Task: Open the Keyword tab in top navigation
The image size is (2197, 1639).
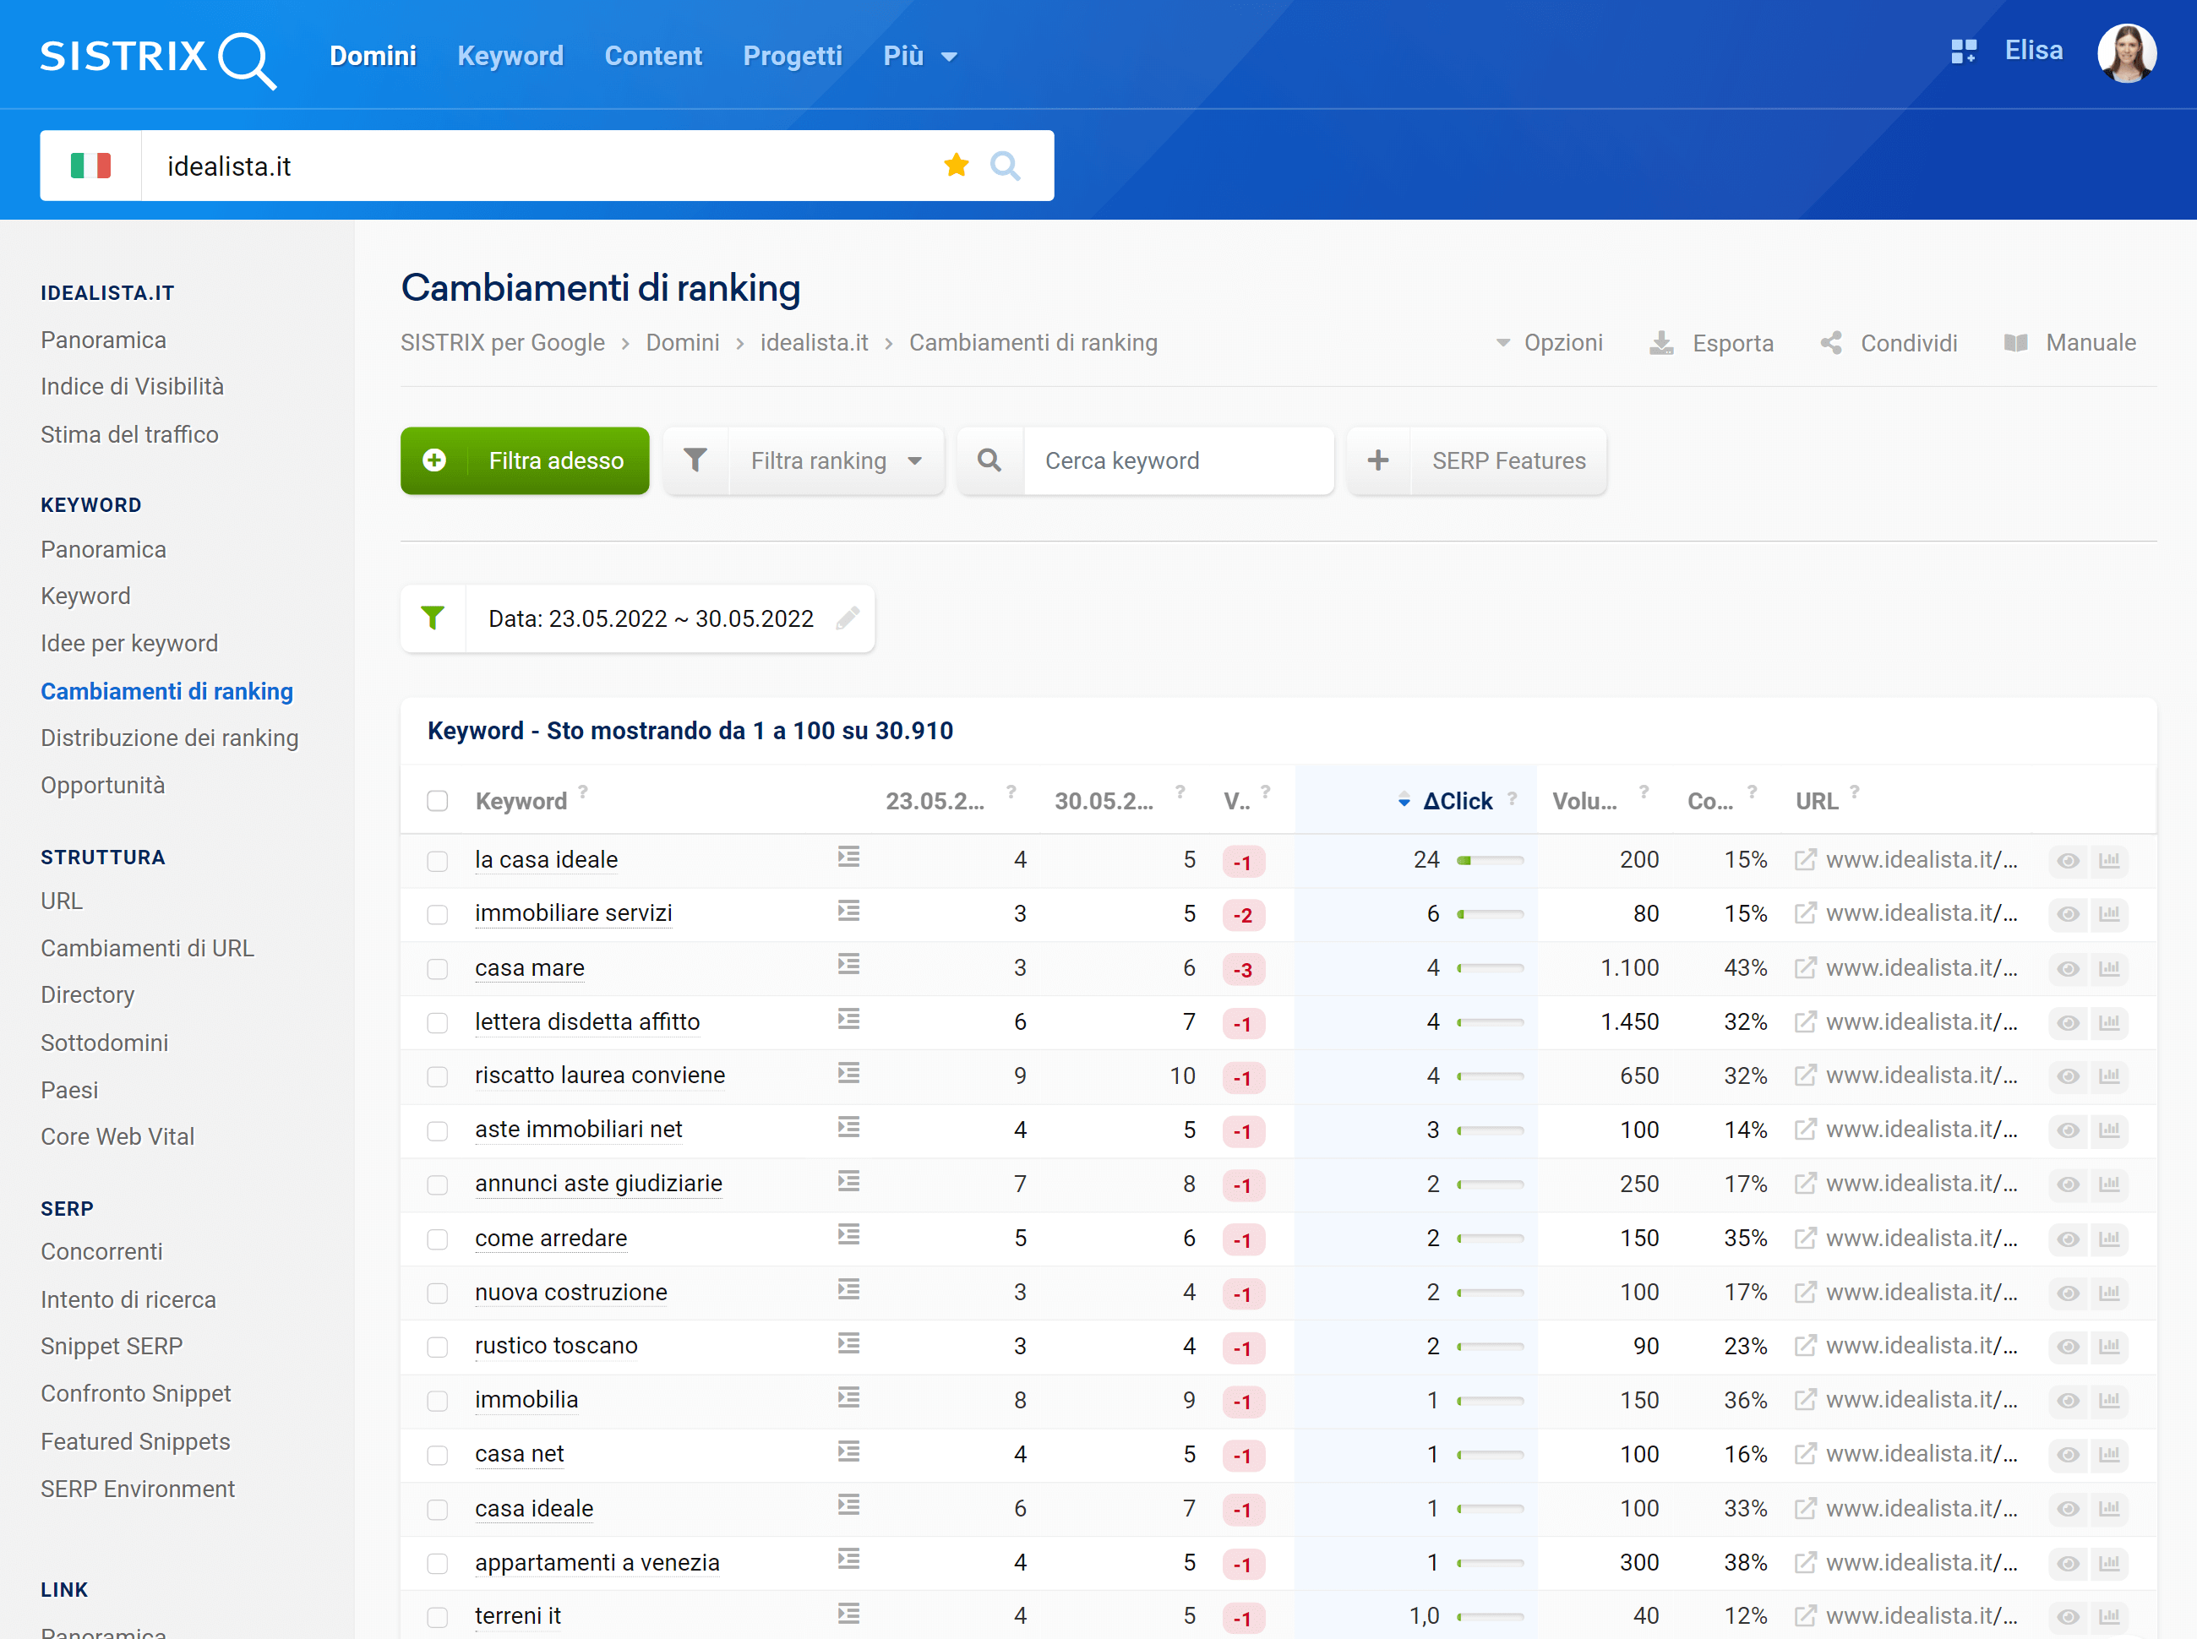Action: click(x=510, y=57)
